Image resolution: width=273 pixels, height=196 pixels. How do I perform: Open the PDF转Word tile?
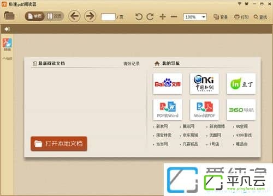point(168,109)
